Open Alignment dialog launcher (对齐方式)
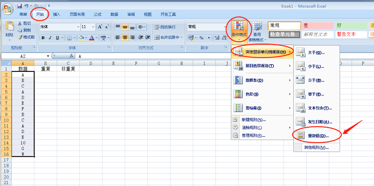The height and width of the screenshot is (186, 374). [182, 47]
